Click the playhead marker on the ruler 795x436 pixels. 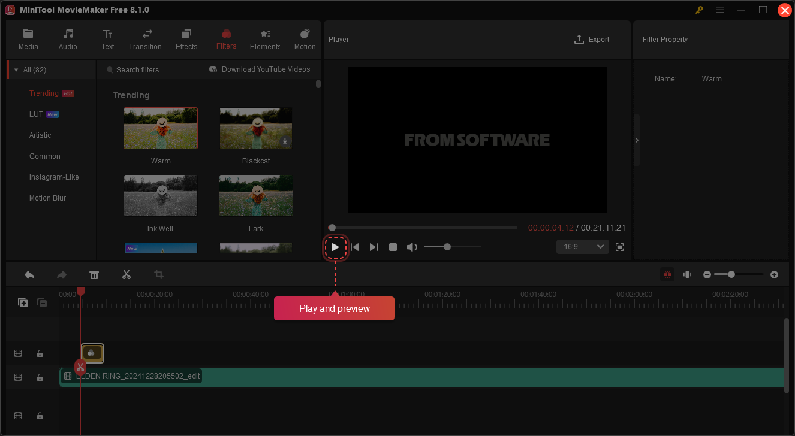[80, 291]
